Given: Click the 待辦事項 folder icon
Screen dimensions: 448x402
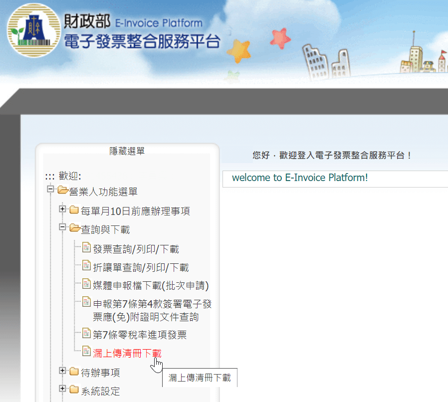Looking at the screenshot, I should point(74,372).
